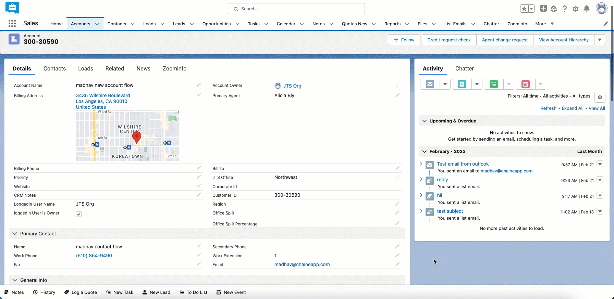This screenshot has width=614, height=299.
Task: Switch to the Chatter panel tab
Action: (x=465, y=68)
